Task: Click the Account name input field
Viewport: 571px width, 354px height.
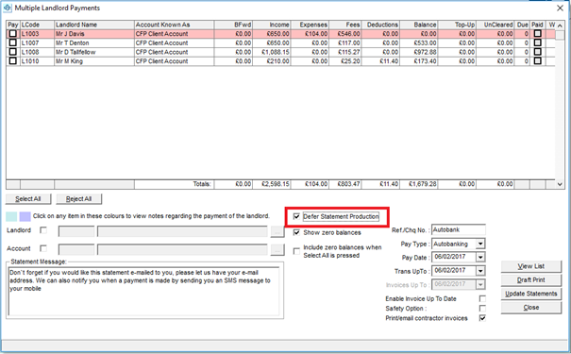Action: (x=182, y=249)
